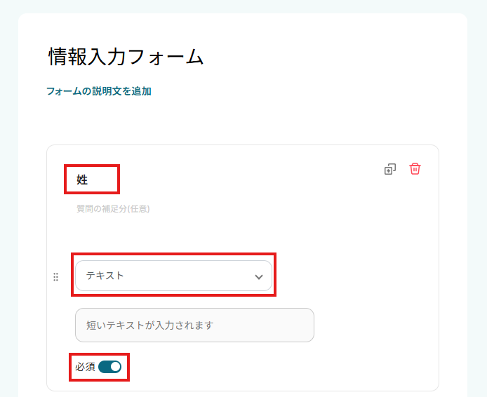Open the テキスト answer type dropdown
The height and width of the screenshot is (397, 487).
click(173, 276)
